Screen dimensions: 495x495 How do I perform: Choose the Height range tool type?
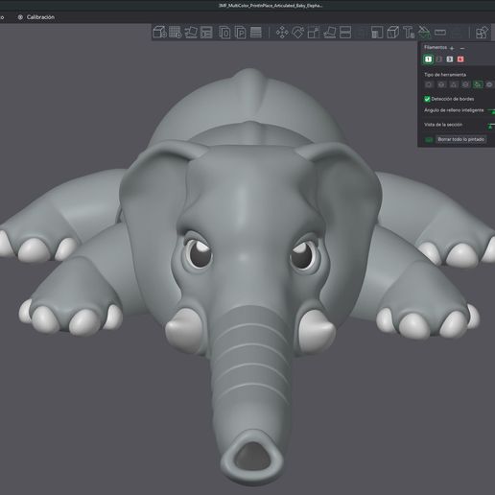pyautogui.click(x=465, y=84)
